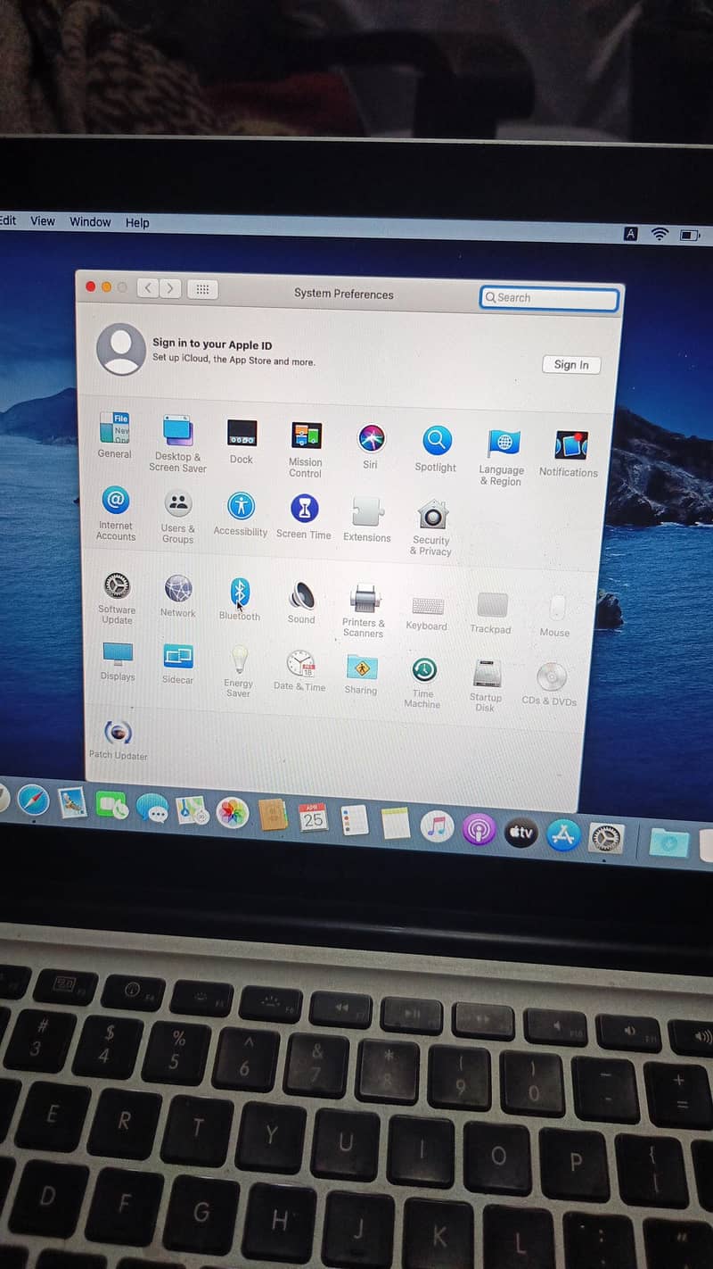
Task: Open Desktop & Screen Saver settings
Action: pos(177,444)
